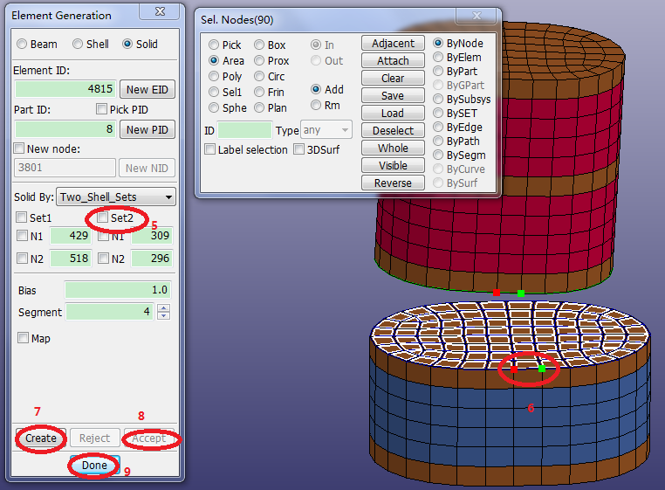665x490 pixels.
Task: Click the green node on lower cylinder
Action: 542,369
